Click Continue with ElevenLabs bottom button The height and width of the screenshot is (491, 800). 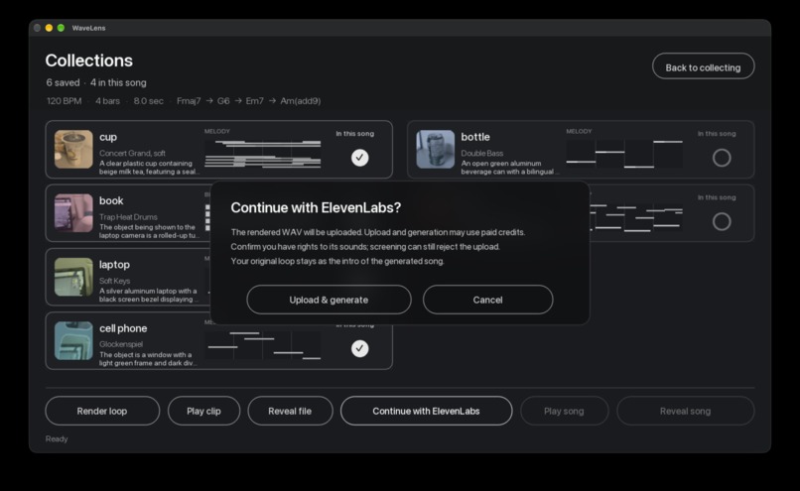pos(426,411)
